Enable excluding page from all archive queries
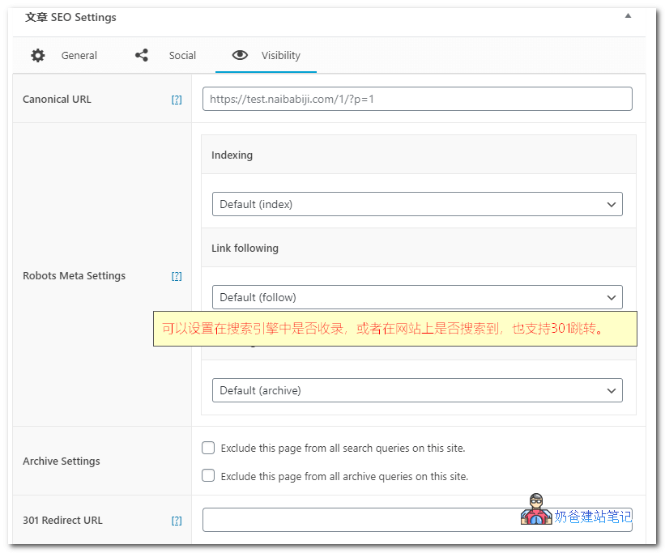This screenshot has height=553, width=665. pyautogui.click(x=208, y=476)
